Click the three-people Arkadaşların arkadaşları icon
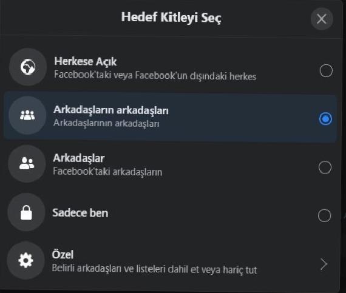The height and width of the screenshot is (293, 346). pos(27,115)
